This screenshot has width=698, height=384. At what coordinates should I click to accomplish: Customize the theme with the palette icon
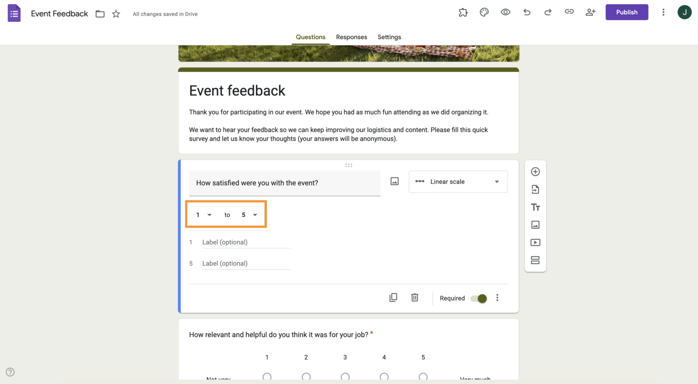pos(484,12)
